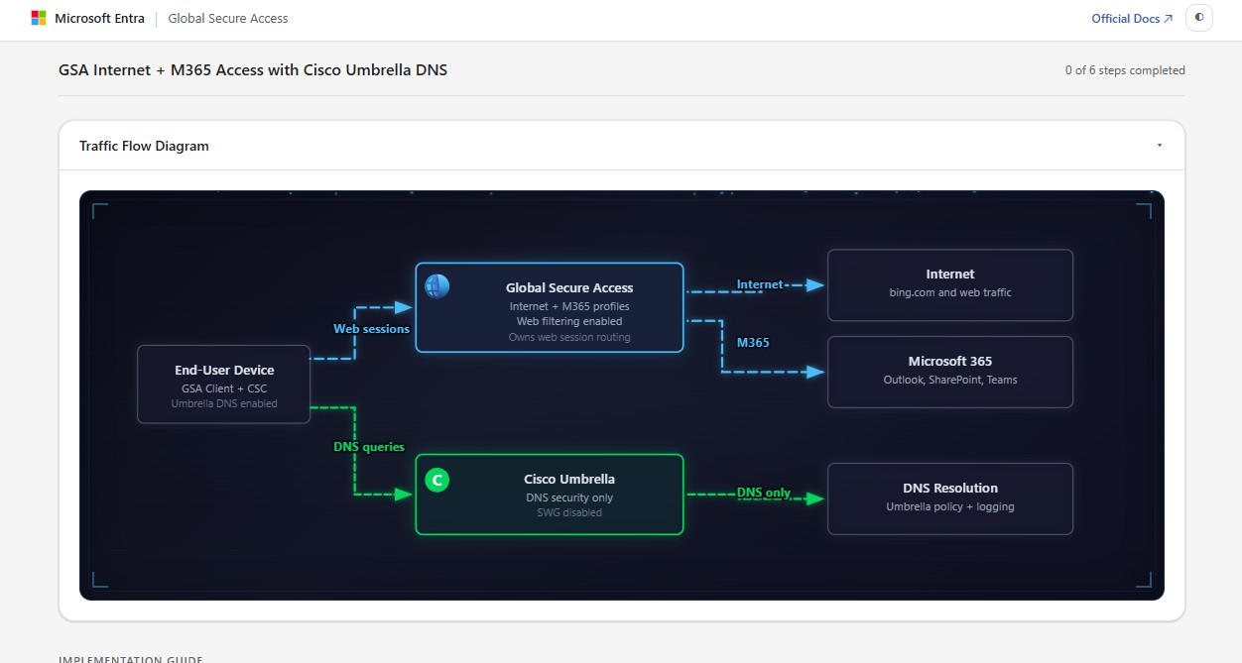This screenshot has height=663, width=1242.
Task: Click the M365 flow label
Action: (753, 343)
